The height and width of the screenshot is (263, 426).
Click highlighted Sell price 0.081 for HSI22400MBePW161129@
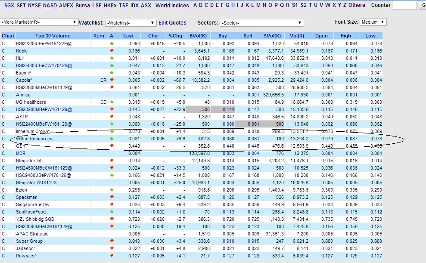[x=253, y=124]
